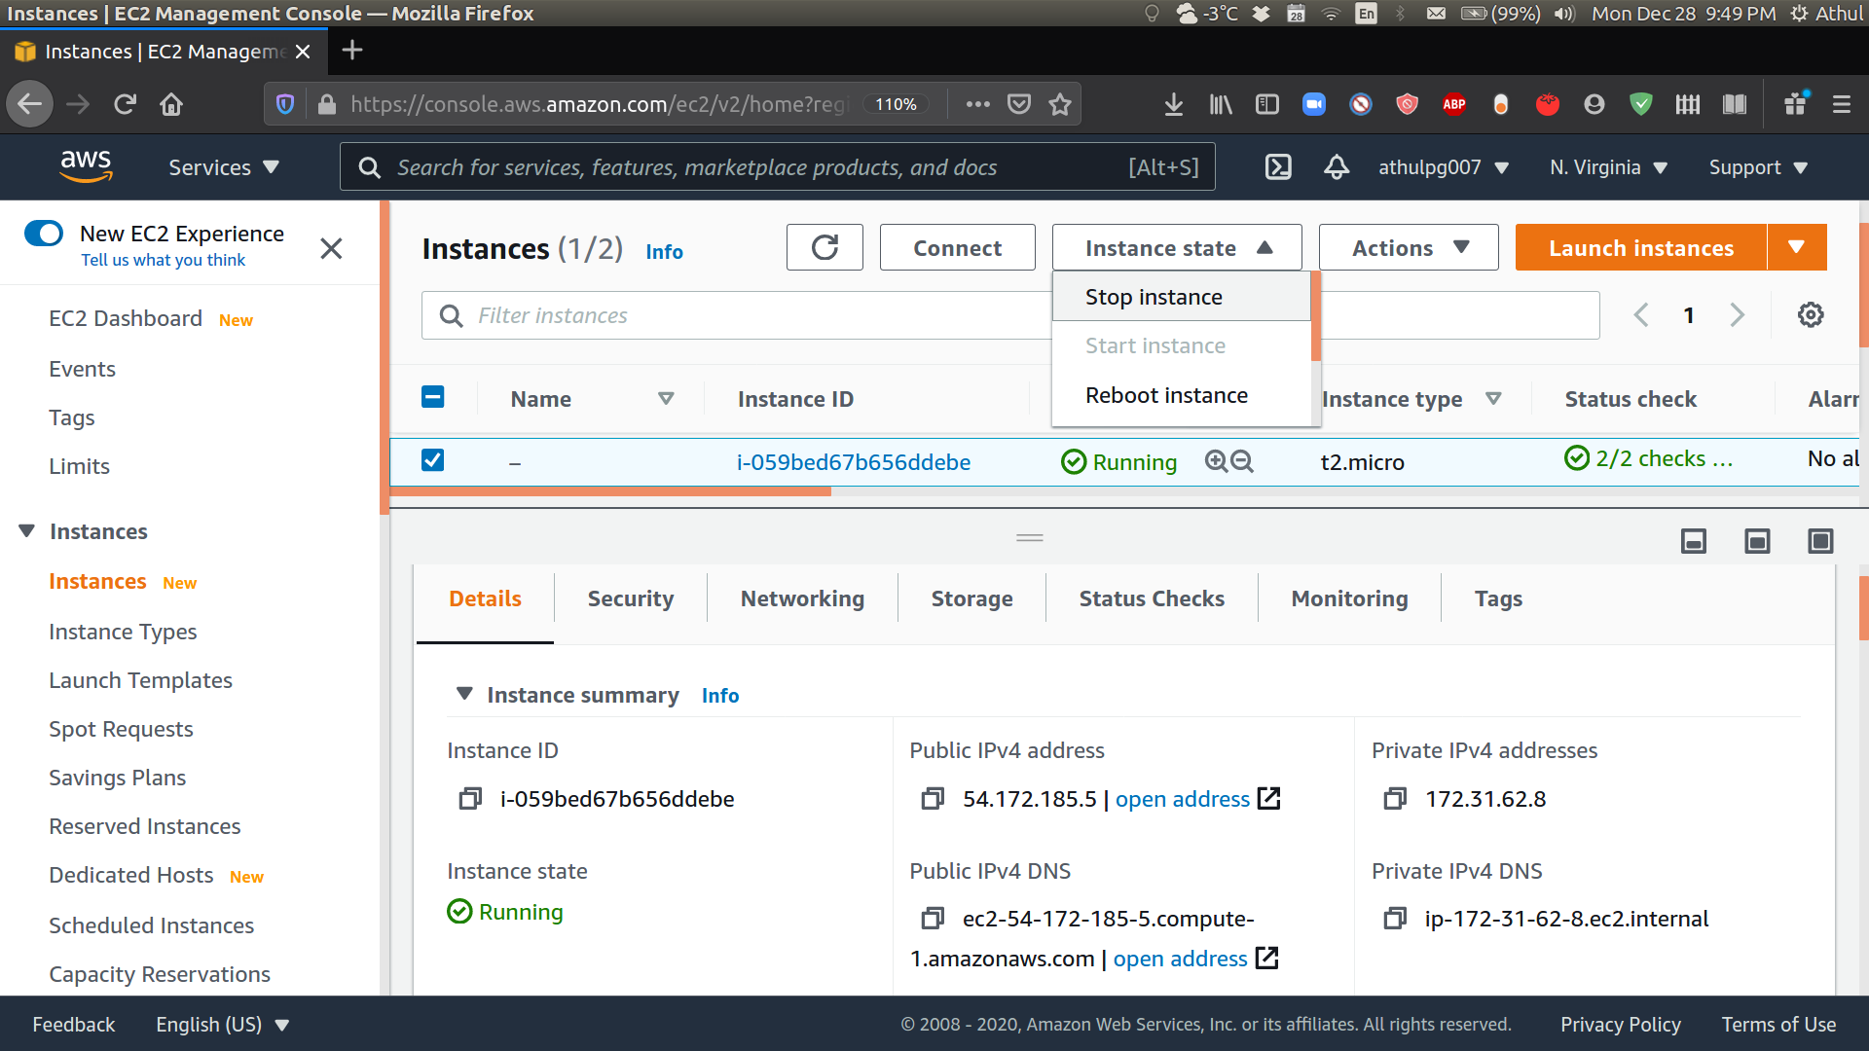This screenshot has height=1051, width=1869.
Task: Click the refresh/reload instances icon
Action: click(825, 248)
